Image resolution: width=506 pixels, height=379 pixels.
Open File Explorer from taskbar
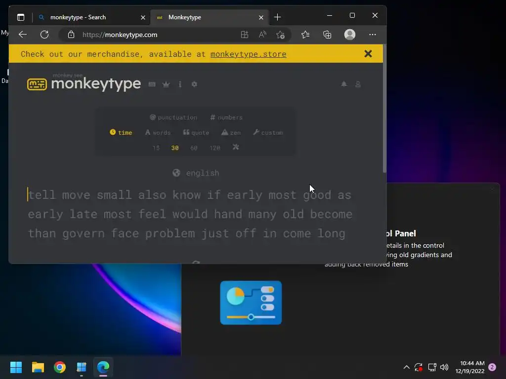(x=38, y=367)
